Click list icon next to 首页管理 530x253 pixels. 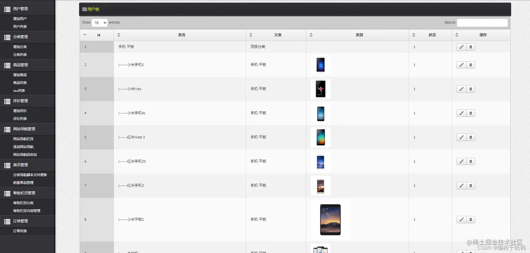coord(7,165)
